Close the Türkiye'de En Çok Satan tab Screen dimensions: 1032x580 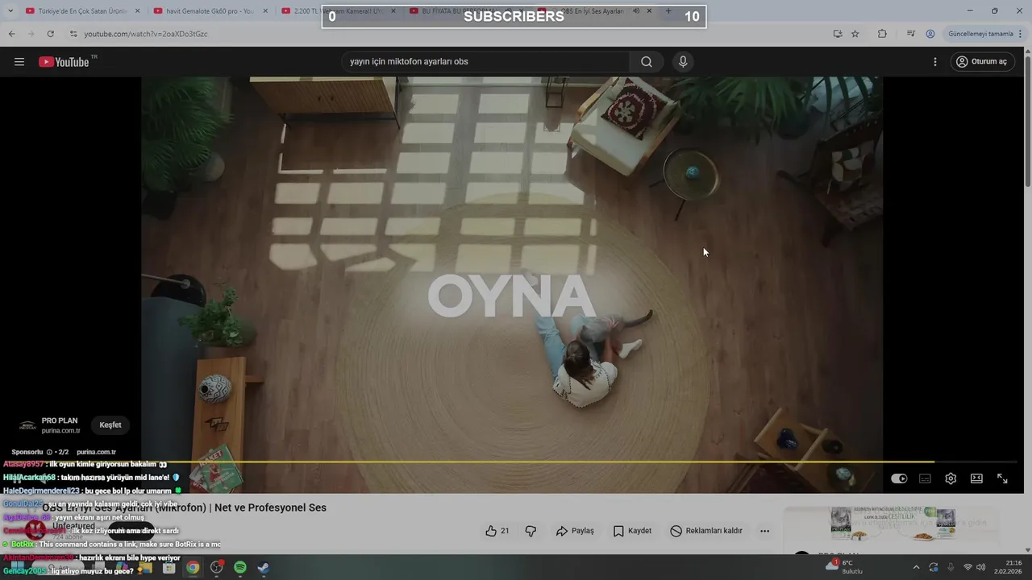(x=137, y=11)
